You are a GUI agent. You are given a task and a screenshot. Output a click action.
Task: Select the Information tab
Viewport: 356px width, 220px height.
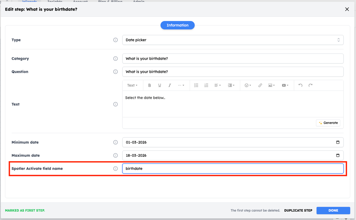tap(178, 25)
